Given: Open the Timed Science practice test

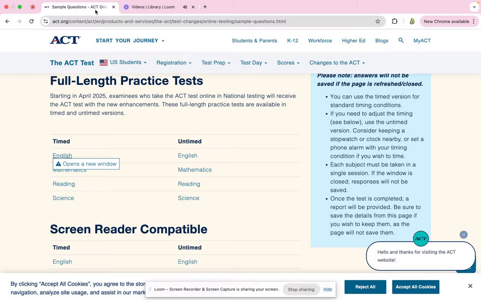Looking at the screenshot, I should [63, 198].
